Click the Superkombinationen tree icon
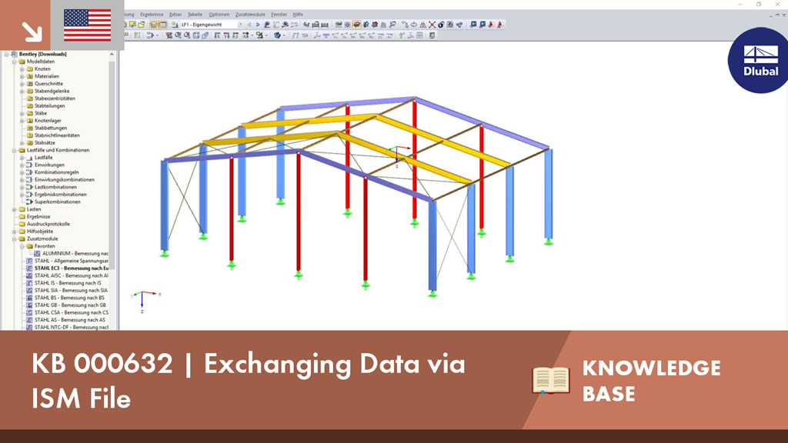The width and height of the screenshot is (788, 443). [x=29, y=202]
